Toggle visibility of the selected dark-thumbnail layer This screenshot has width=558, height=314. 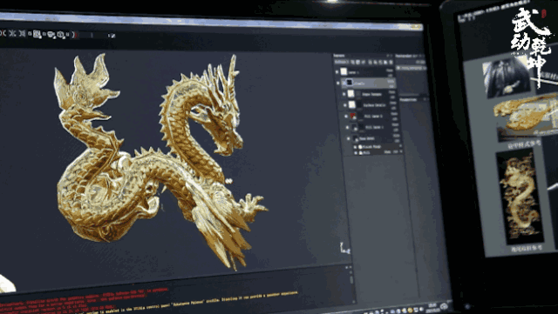click(338, 84)
